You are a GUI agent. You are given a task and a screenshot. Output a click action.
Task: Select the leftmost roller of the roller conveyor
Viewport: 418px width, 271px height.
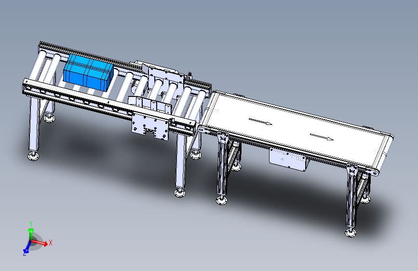point(37,65)
